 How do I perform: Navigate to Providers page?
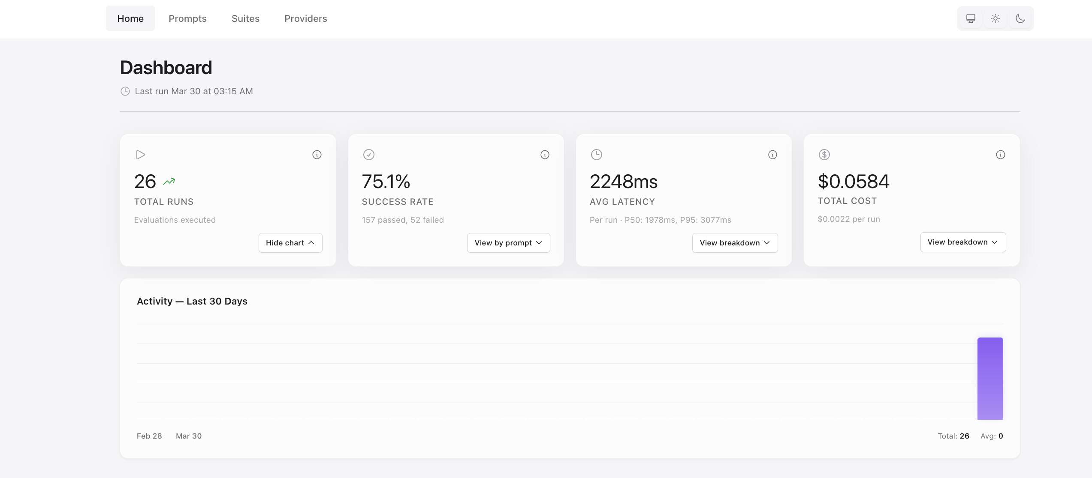tap(305, 18)
